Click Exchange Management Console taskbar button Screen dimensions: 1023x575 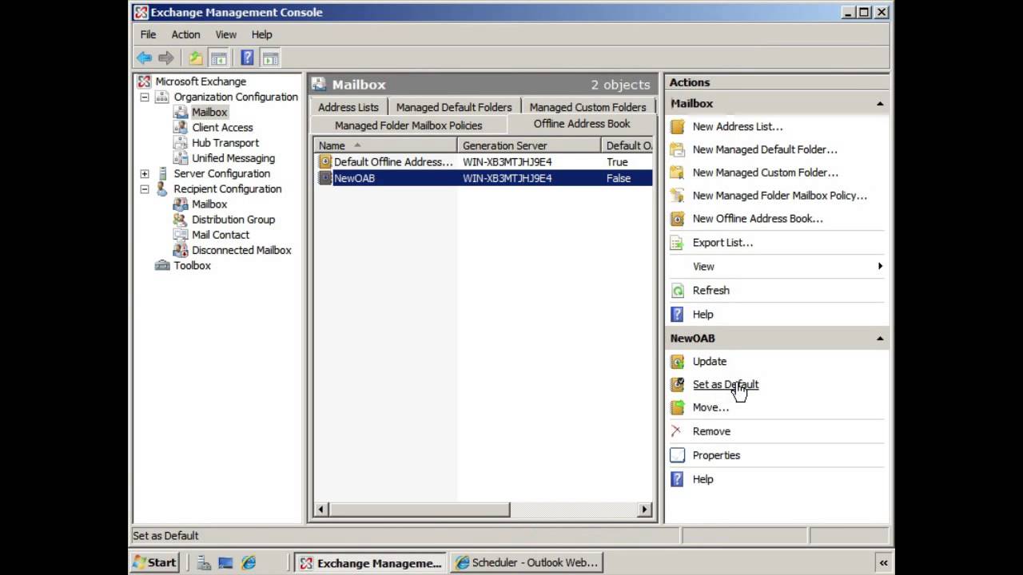(x=371, y=563)
